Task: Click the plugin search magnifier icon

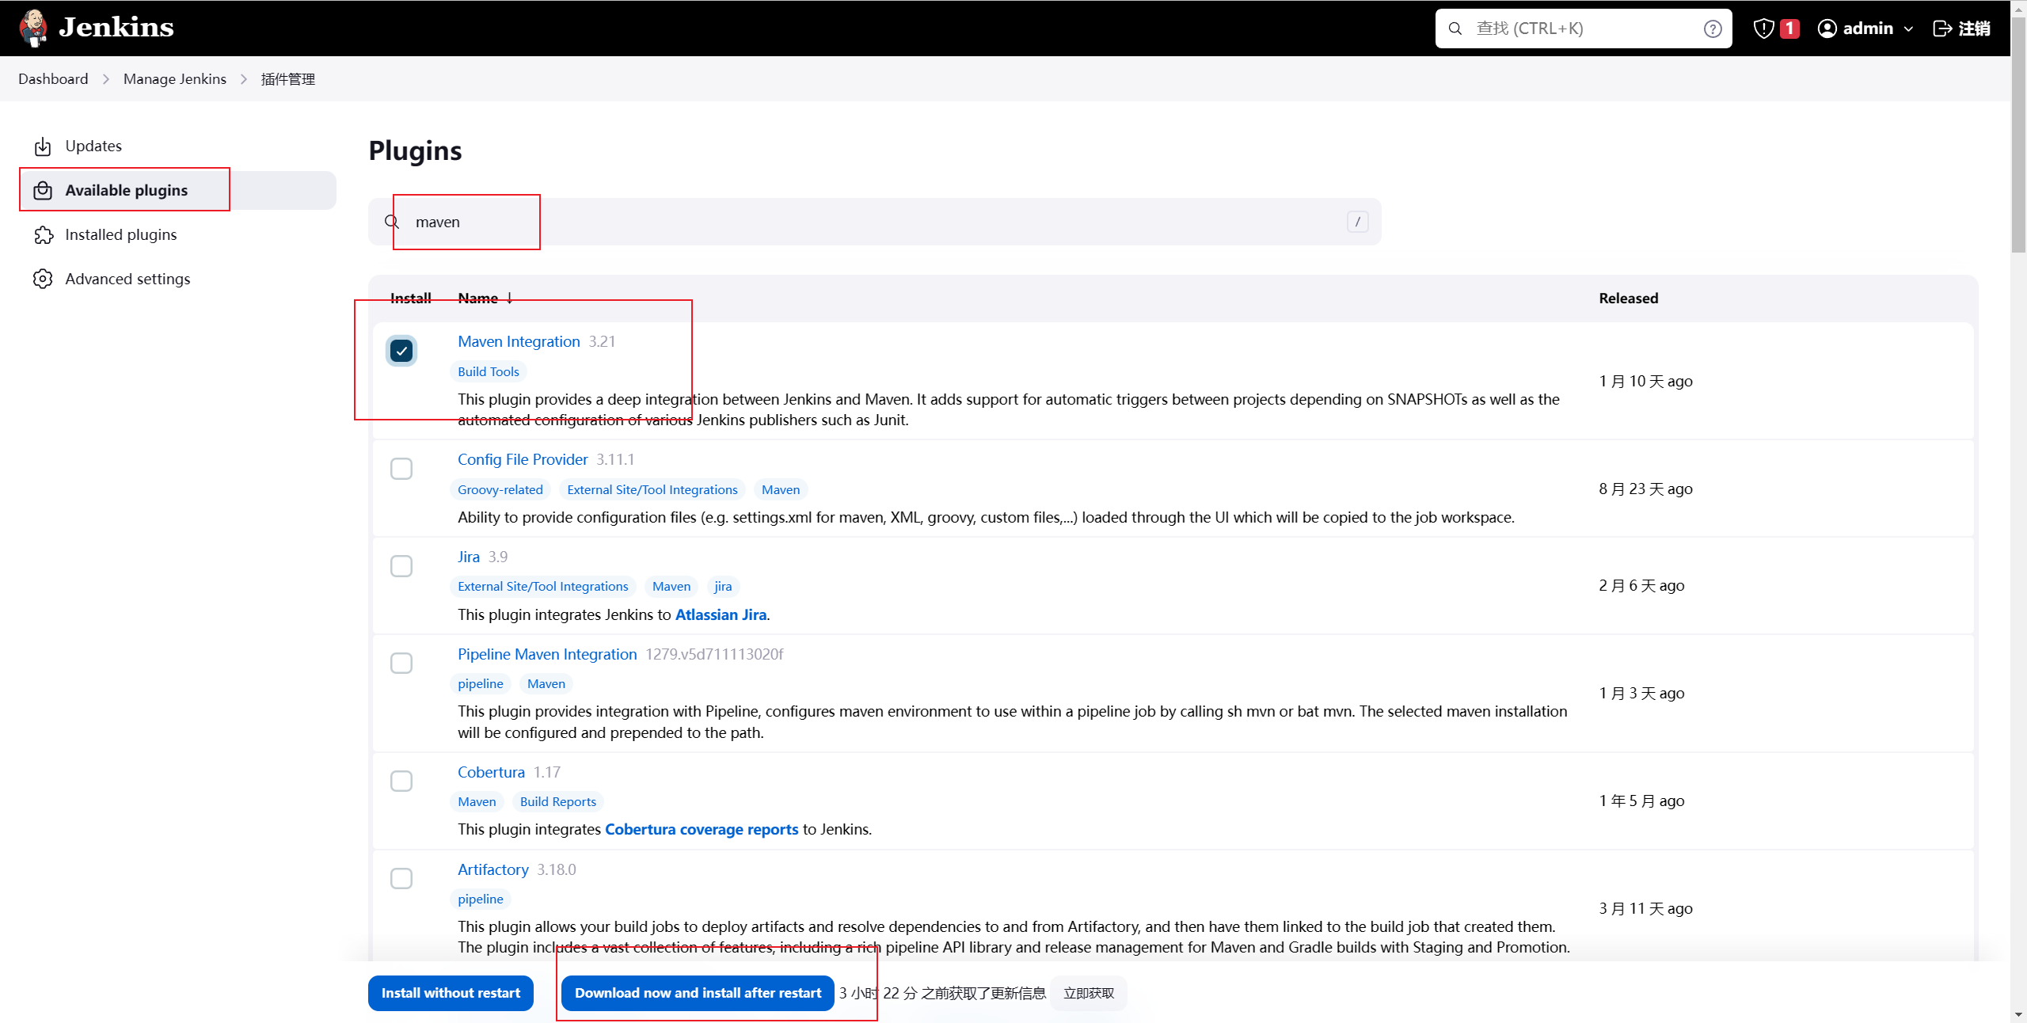Action: [x=392, y=222]
